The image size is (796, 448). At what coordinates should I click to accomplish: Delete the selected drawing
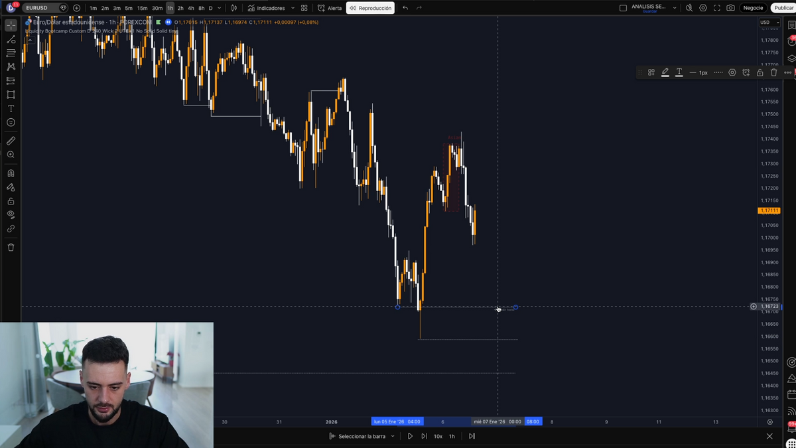click(774, 72)
